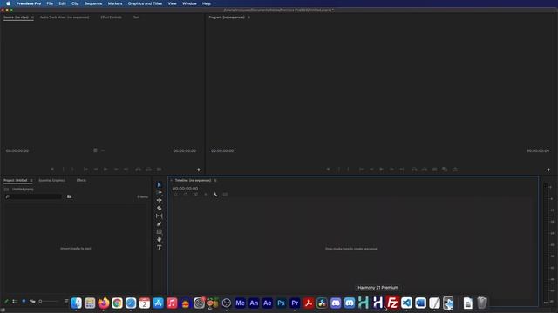Open Source monitor button editor plus
The width and height of the screenshot is (558, 313).
[199, 170]
